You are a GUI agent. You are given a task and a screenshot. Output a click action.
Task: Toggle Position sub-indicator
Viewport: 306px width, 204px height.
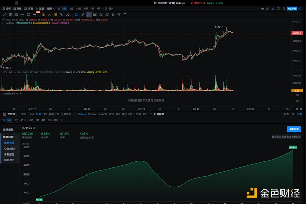(93, 114)
